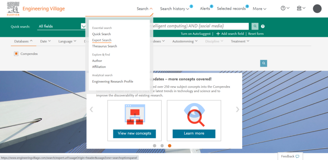Click Reset form

(x=256, y=34)
